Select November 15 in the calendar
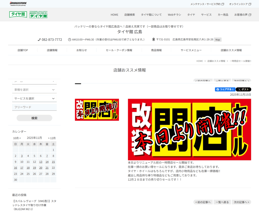The width and height of the screenshot is (259, 212). point(53,162)
